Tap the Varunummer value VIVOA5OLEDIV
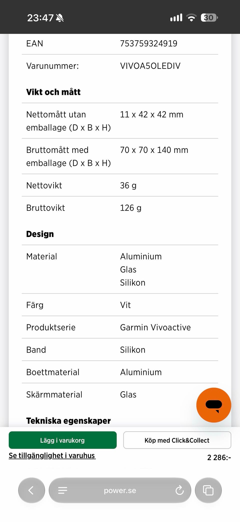The image size is (240, 522). click(150, 66)
